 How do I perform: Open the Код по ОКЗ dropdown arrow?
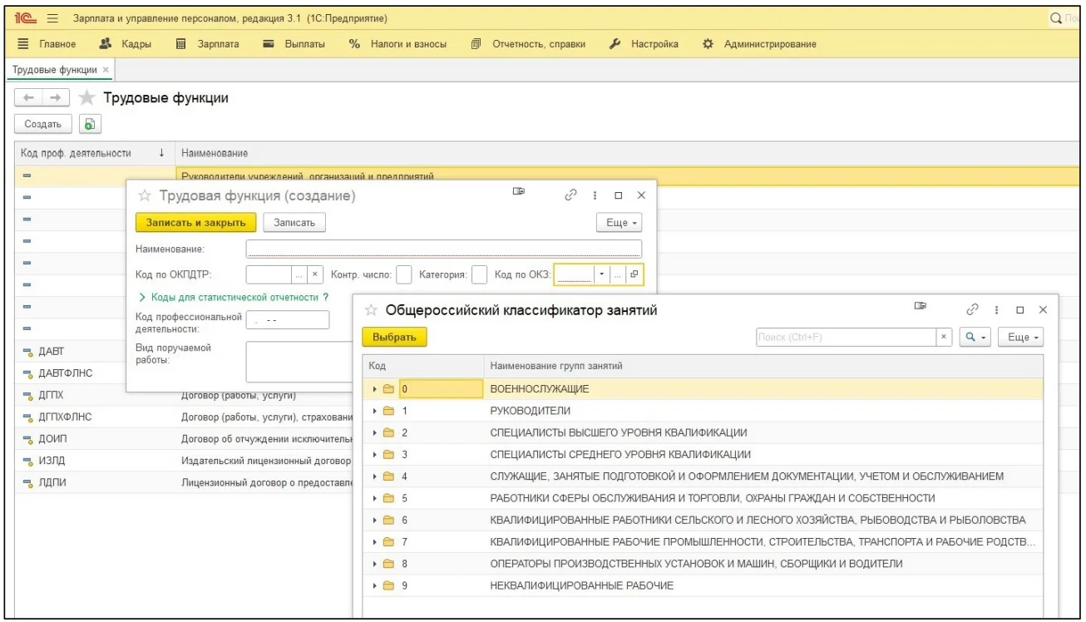click(601, 274)
